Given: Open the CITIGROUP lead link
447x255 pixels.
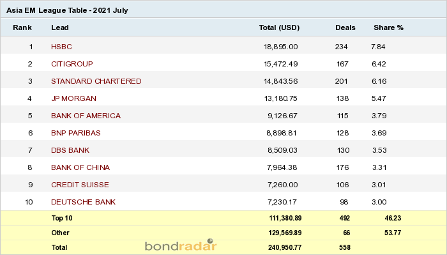Looking at the screenshot, I should (x=72, y=64).
